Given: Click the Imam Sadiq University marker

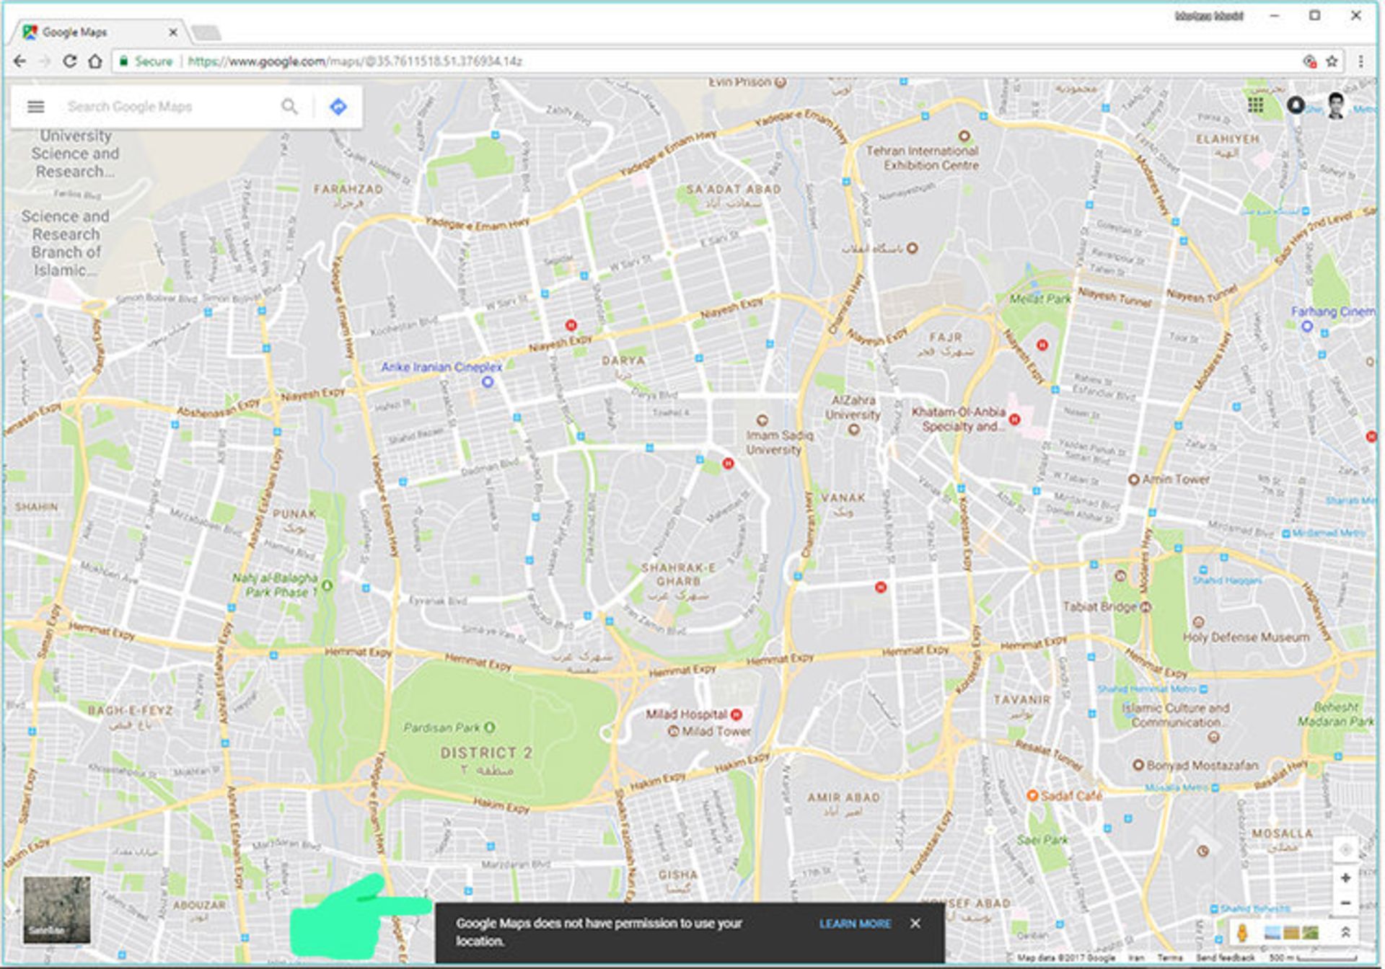Looking at the screenshot, I should pos(762,420).
